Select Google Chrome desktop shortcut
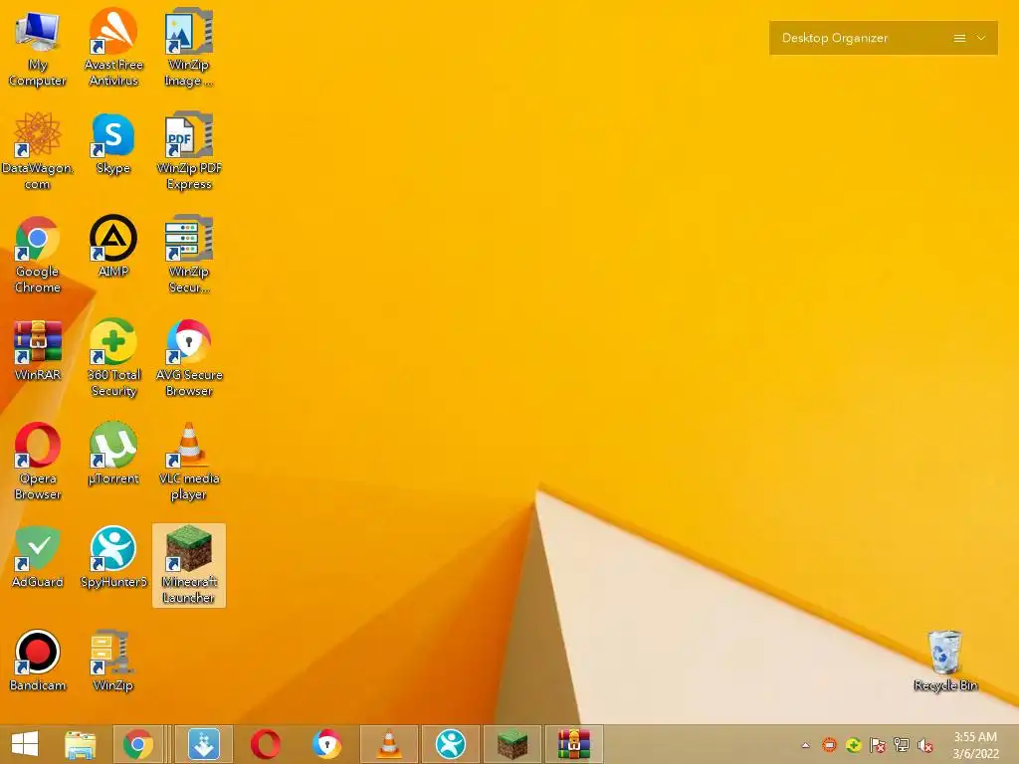This screenshot has width=1019, height=764. 38,255
